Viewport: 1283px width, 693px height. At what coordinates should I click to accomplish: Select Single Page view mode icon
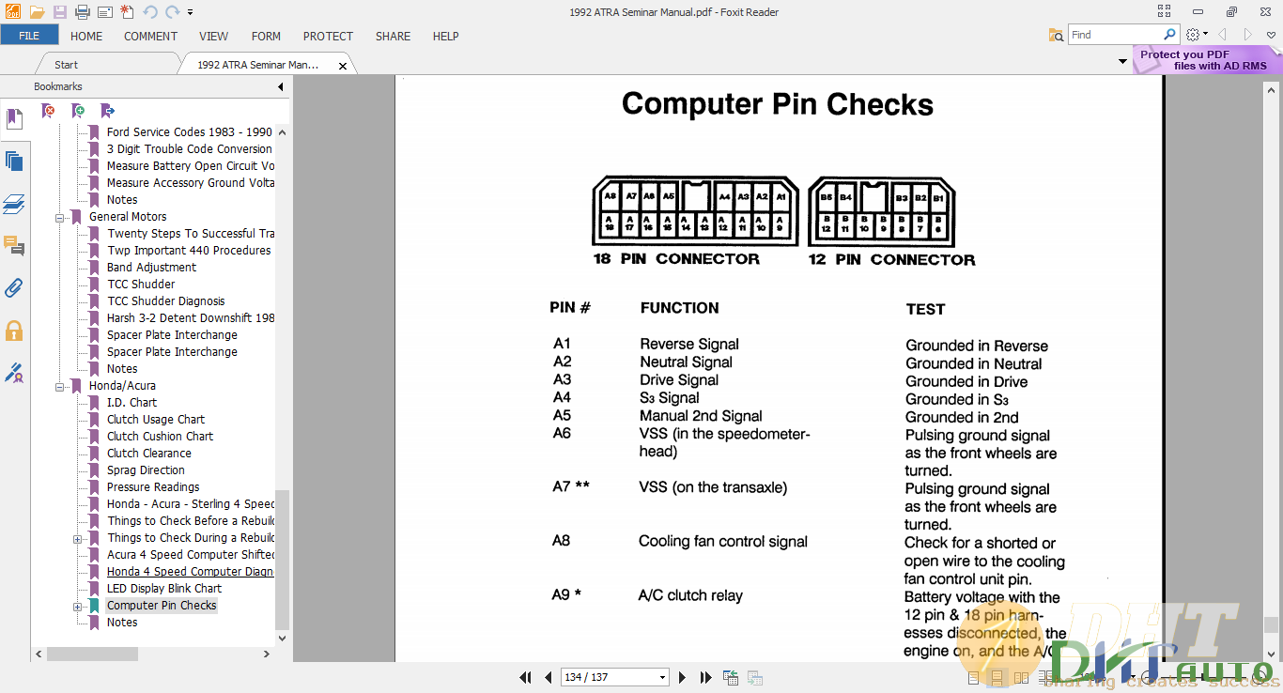click(x=973, y=677)
